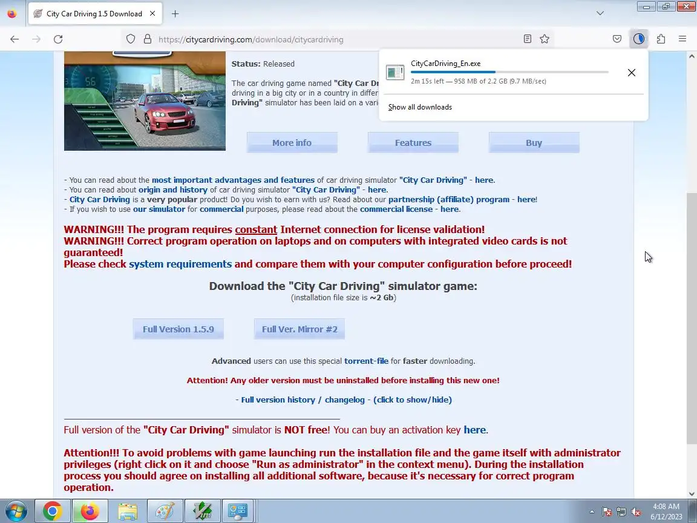Open the origin and history link
The height and width of the screenshot is (523, 697).
[173, 190]
